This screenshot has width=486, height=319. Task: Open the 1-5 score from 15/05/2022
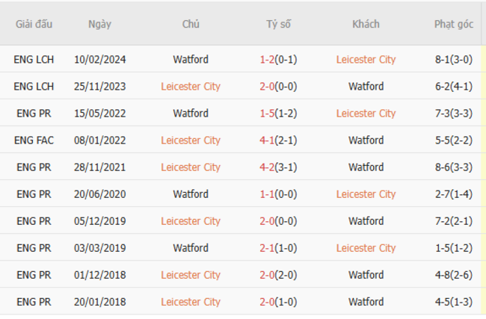(x=268, y=113)
